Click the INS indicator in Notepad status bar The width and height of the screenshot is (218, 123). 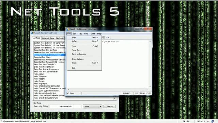coord(136,93)
